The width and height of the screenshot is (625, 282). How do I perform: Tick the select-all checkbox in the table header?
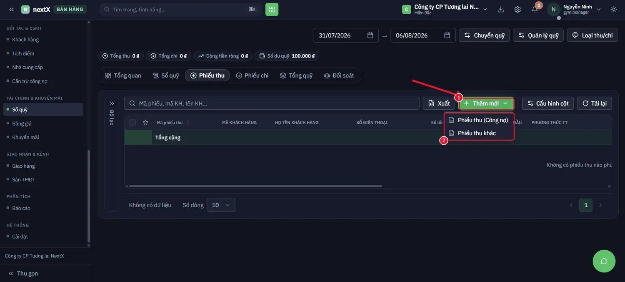[x=132, y=122]
